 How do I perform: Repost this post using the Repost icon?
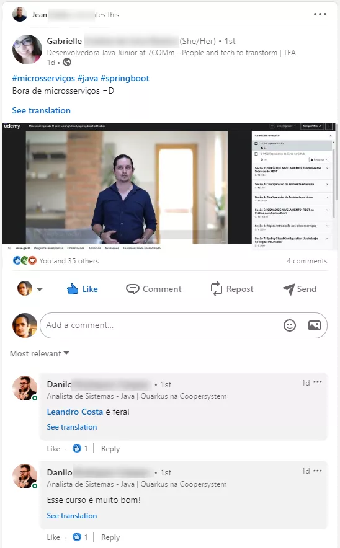[x=216, y=289]
